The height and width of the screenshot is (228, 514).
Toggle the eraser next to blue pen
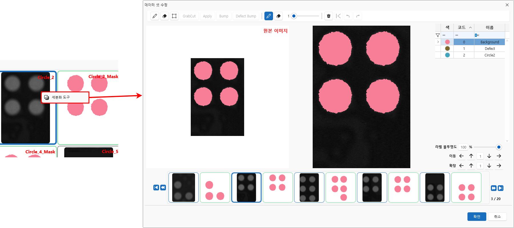click(x=278, y=16)
